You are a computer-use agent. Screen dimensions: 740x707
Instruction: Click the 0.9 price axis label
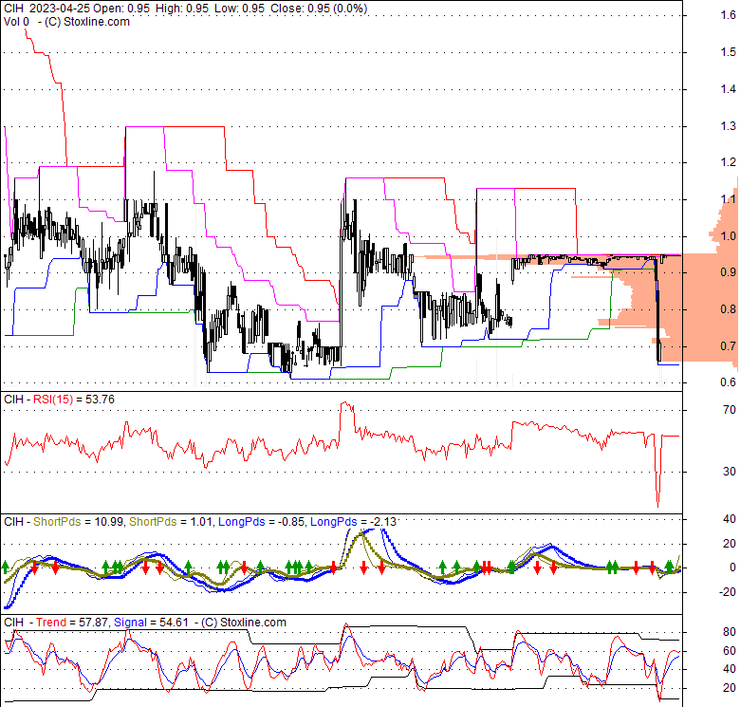tap(728, 272)
